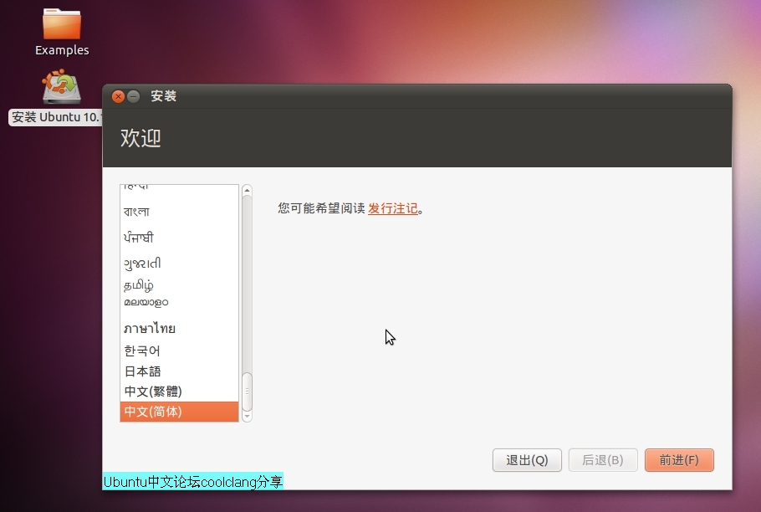Minimize the 安装 installer window
This screenshot has width=761, height=512.
(134, 96)
